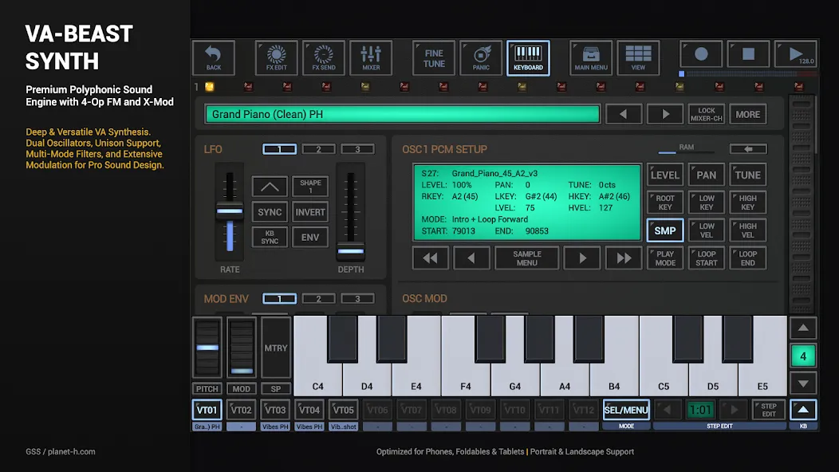Toggle the SEL/MENU mode button

626,410
